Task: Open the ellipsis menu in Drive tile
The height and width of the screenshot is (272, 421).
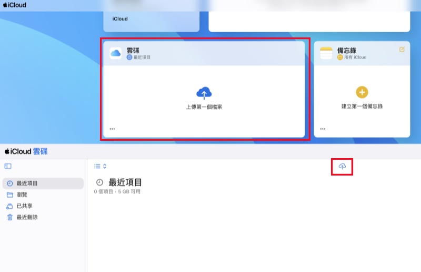Action: pyautogui.click(x=112, y=129)
